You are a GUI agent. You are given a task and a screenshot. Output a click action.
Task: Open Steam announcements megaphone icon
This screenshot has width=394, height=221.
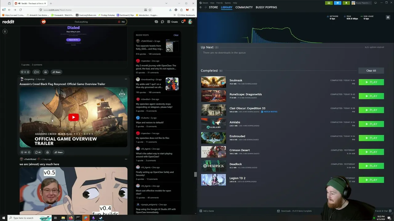338,3
